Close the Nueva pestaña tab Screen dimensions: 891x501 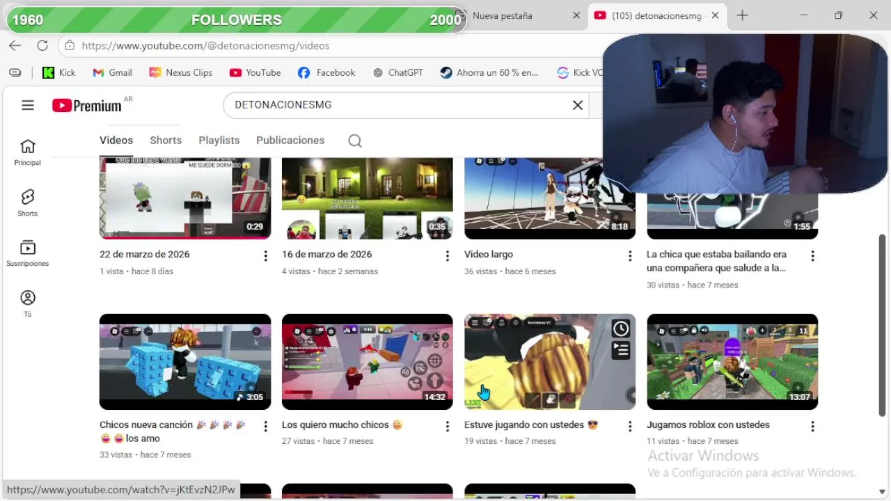click(x=576, y=15)
